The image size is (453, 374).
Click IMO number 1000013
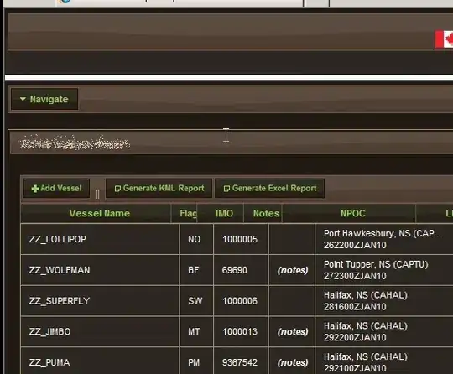pos(240,332)
